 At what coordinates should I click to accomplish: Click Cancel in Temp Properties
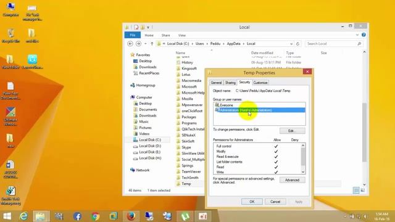tap(275, 202)
